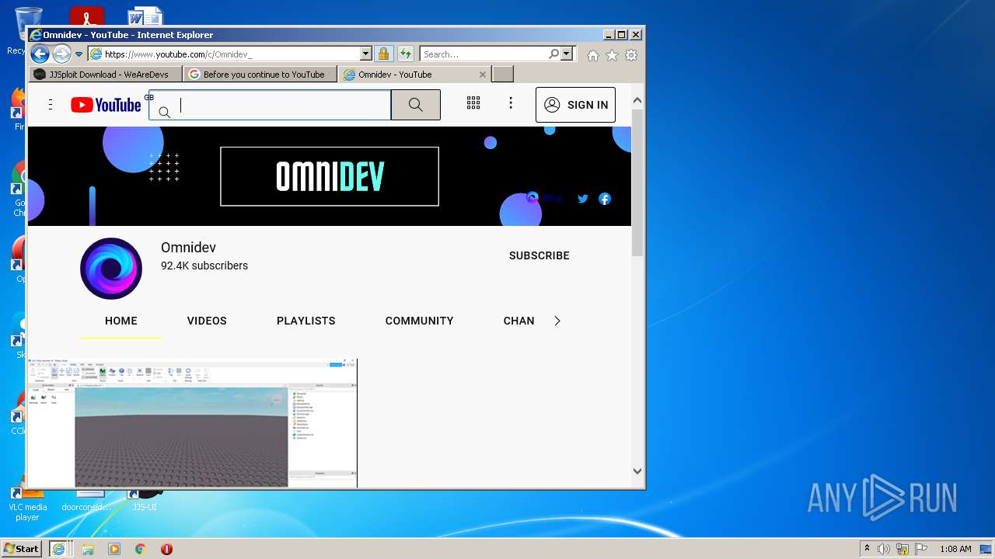
Task: Switch to JJSploit Download - WeAreDevs tab
Action: 106,75
